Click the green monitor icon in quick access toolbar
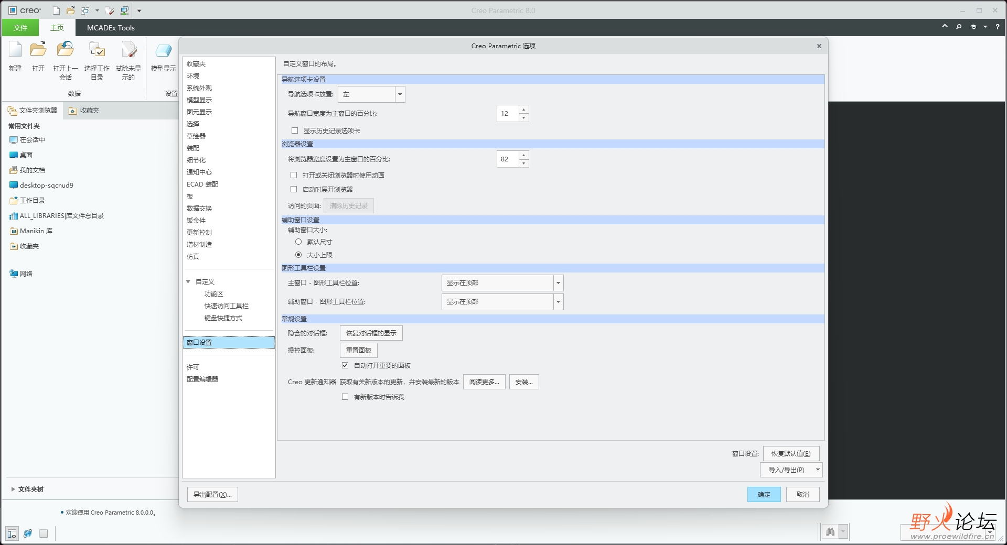 (124, 10)
